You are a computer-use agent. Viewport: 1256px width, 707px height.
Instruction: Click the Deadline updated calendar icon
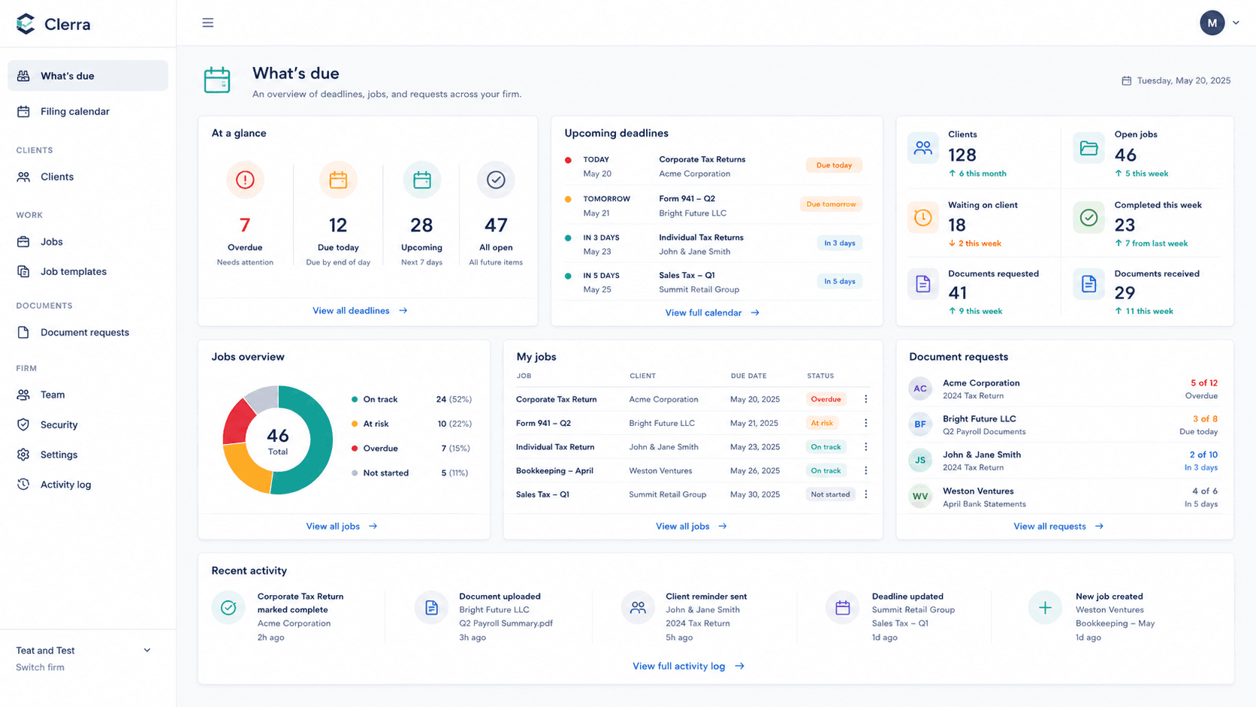[843, 608]
